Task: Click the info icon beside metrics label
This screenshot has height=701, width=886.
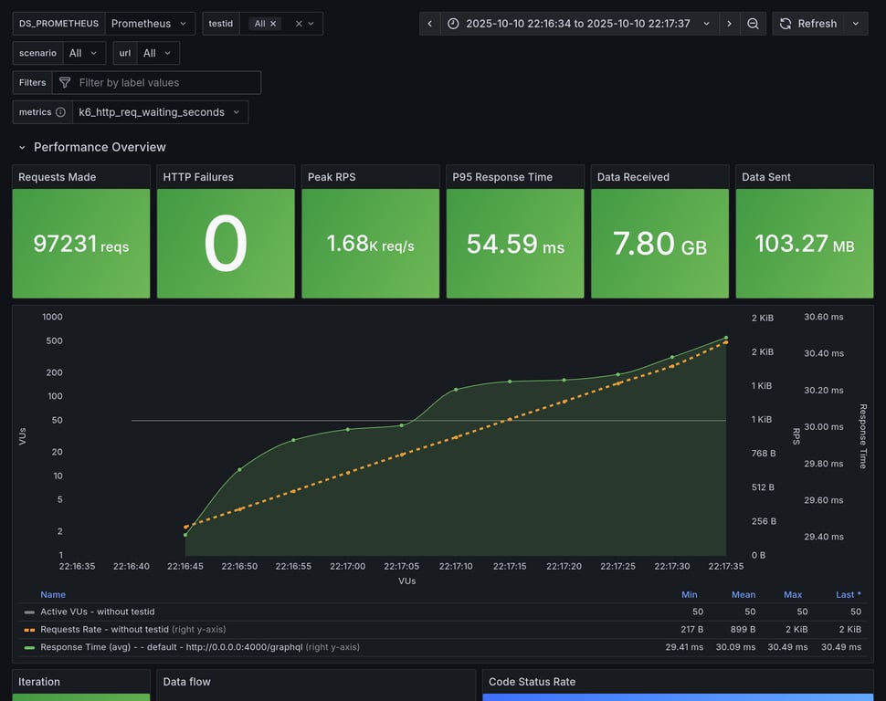Action: tap(60, 112)
